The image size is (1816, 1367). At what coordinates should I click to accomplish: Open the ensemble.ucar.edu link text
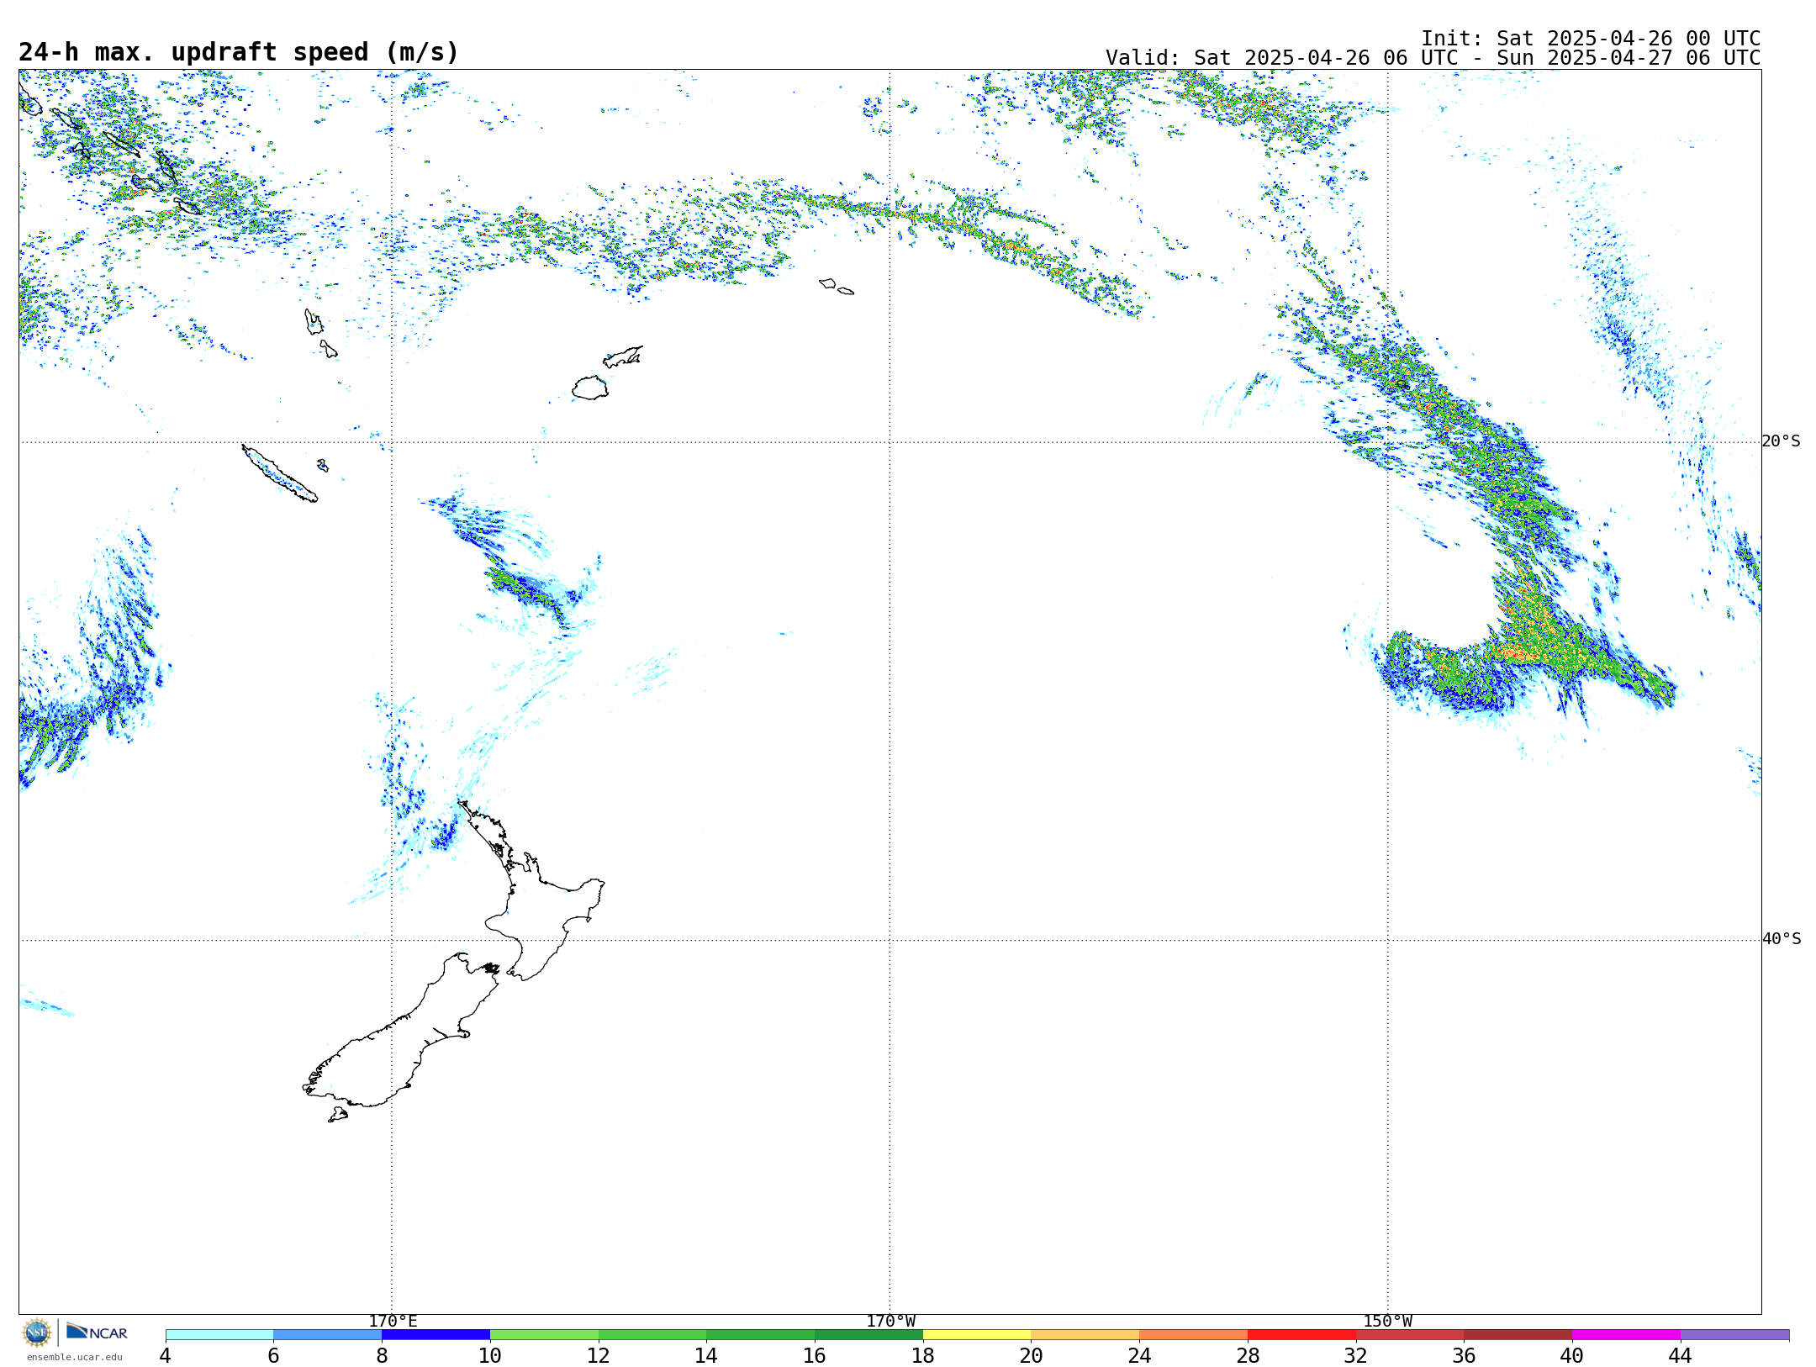[75, 1357]
